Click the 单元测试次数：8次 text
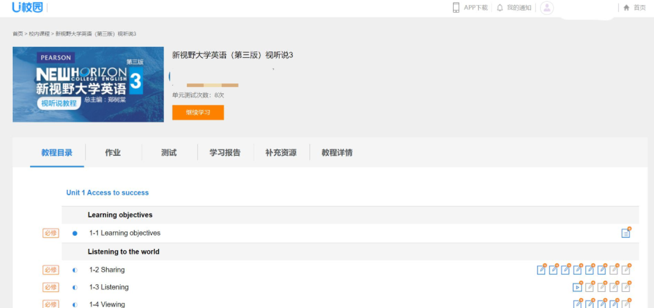This screenshot has width=654, height=308. click(x=198, y=96)
